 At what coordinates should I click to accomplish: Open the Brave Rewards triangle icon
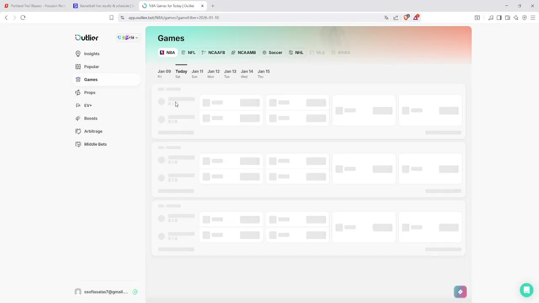pos(416,18)
